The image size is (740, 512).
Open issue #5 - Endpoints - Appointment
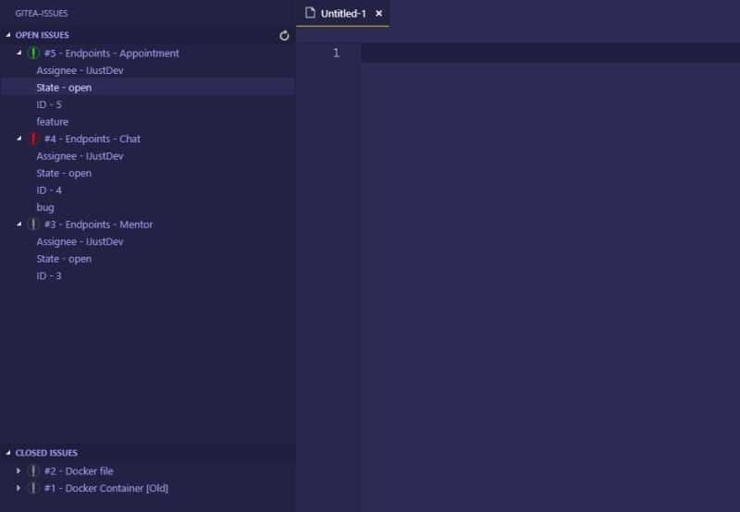[111, 54]
